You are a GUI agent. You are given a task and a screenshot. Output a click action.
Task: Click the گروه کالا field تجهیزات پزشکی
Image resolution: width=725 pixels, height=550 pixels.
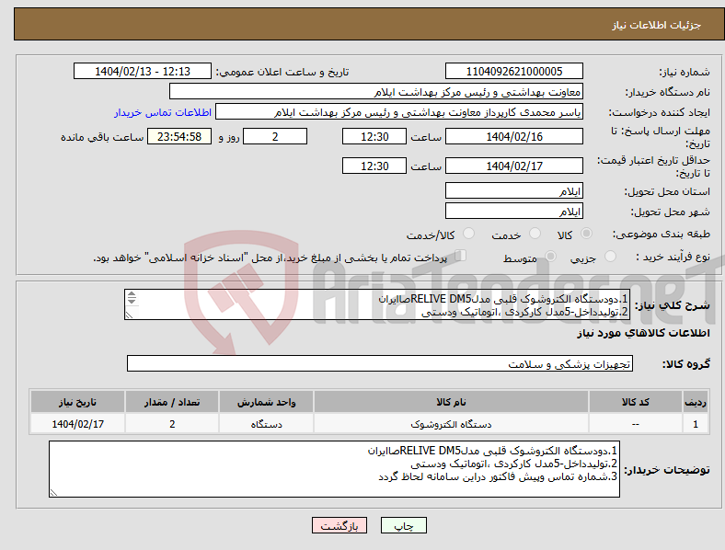coord(380,363)
